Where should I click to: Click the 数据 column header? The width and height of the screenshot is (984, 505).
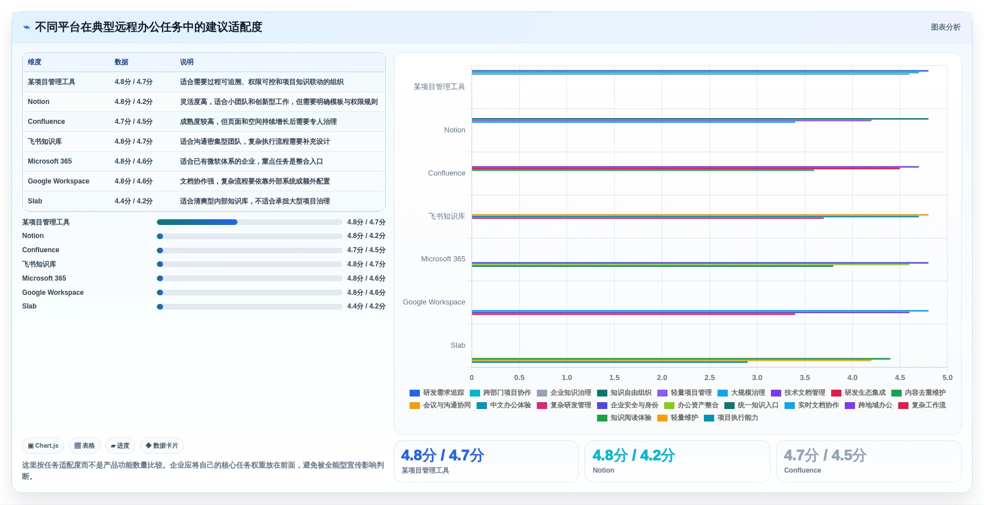122,62
